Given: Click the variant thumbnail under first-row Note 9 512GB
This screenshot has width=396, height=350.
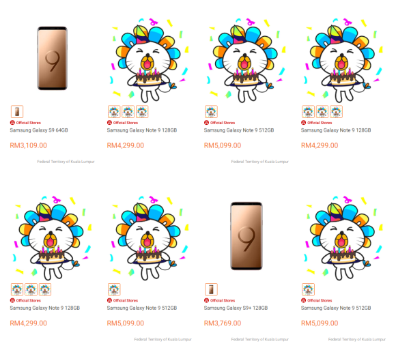Looking at the screenshot, I should coord(211,111).
